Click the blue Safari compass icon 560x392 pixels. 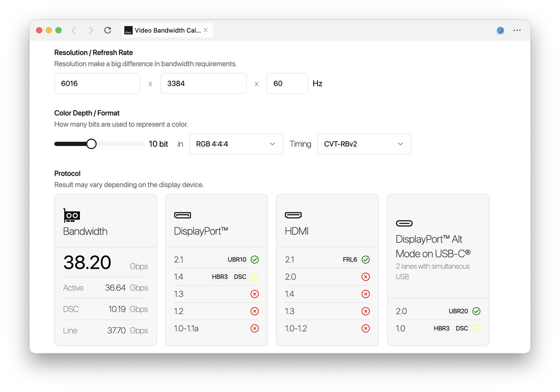pos(500,30)
